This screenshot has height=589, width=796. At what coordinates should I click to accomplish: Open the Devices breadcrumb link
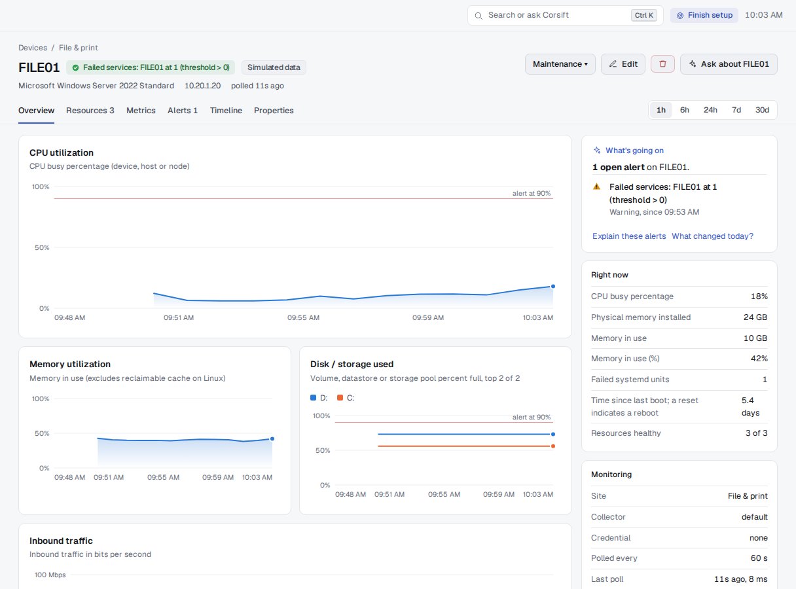coord(33,48)
